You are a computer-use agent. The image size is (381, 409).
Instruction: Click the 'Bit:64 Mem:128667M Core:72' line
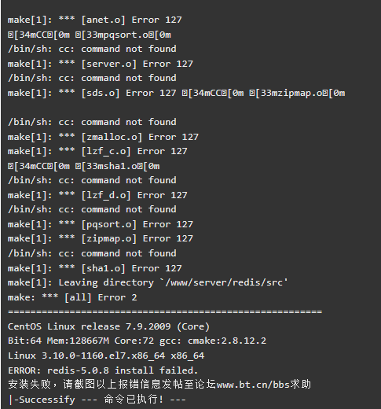click(x=137, y=341)
